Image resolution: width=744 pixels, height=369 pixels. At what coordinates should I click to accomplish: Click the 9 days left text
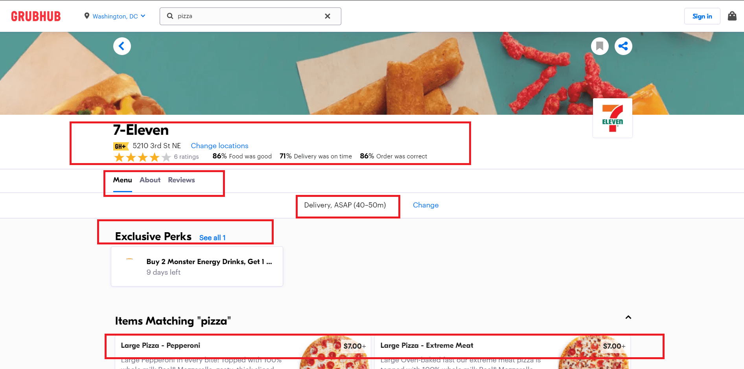pos(163,272)
